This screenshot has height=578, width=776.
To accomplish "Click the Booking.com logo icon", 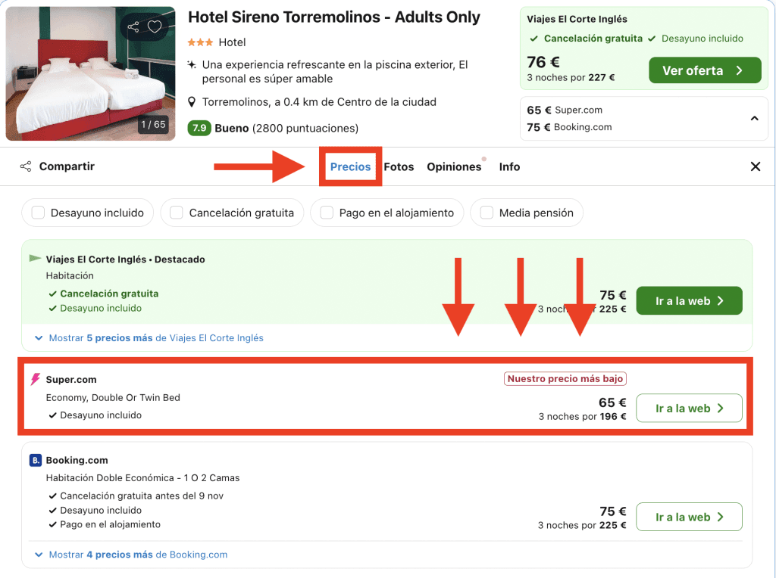I will coord(36,460).
